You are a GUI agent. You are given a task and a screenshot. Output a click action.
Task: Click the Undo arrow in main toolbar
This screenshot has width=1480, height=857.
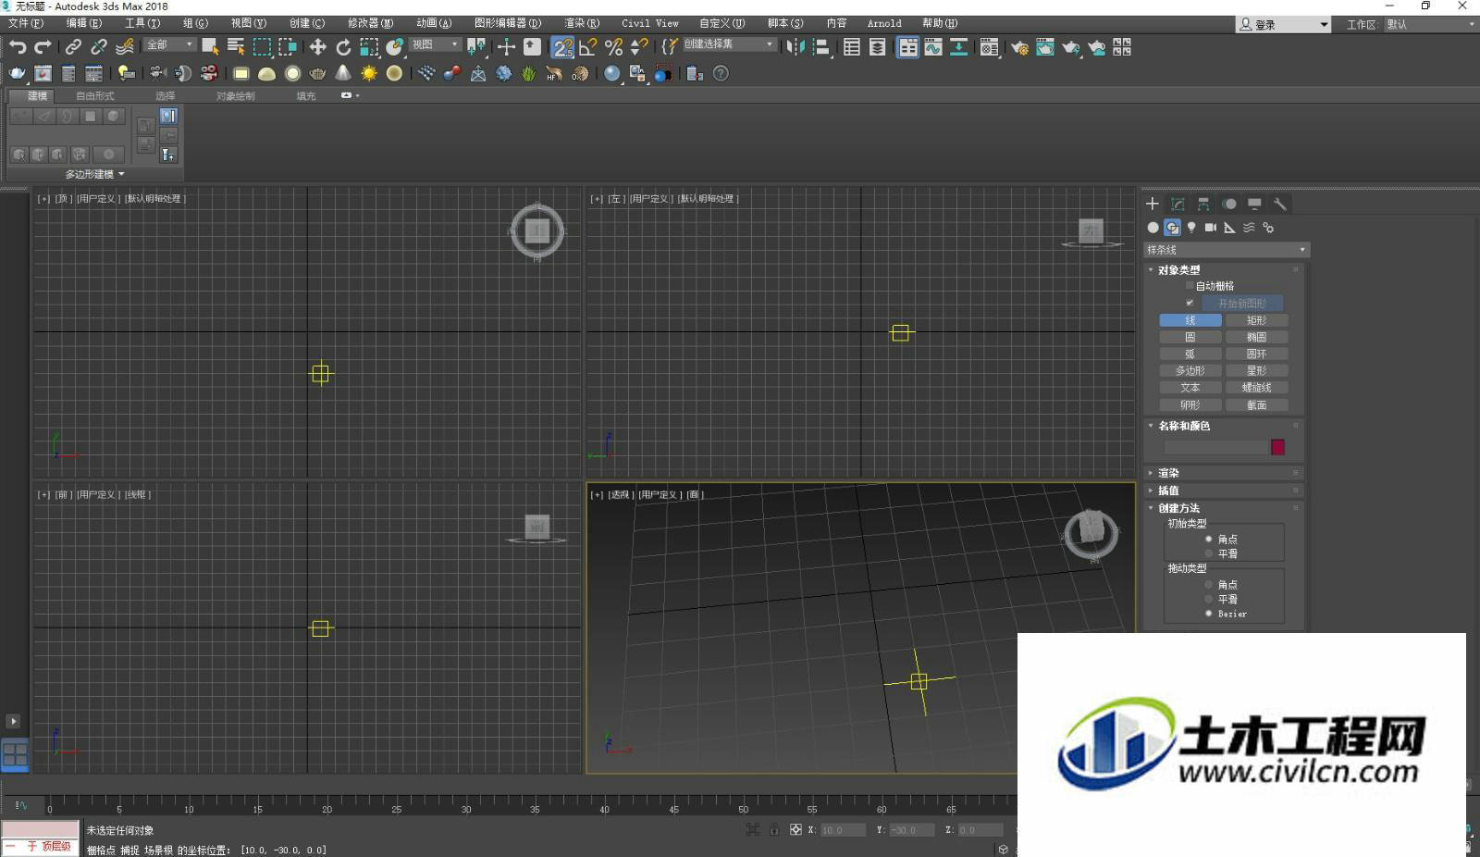(18, 47)
